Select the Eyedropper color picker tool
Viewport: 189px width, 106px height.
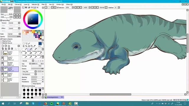[34, 46]
